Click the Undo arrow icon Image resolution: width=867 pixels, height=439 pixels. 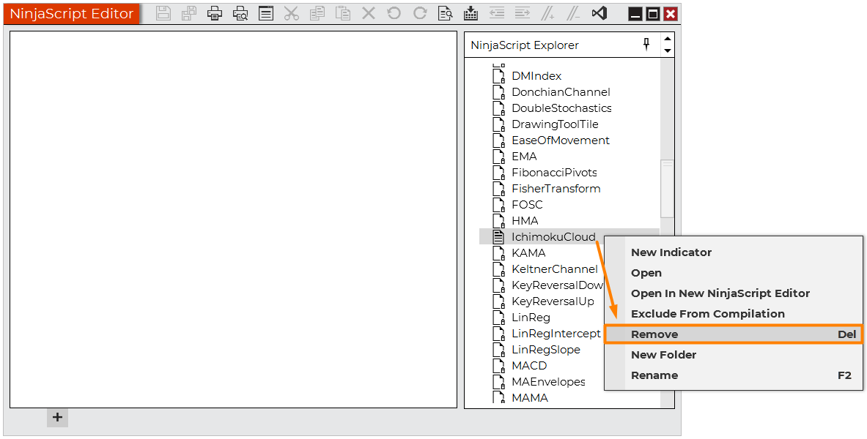click(394, 13)
